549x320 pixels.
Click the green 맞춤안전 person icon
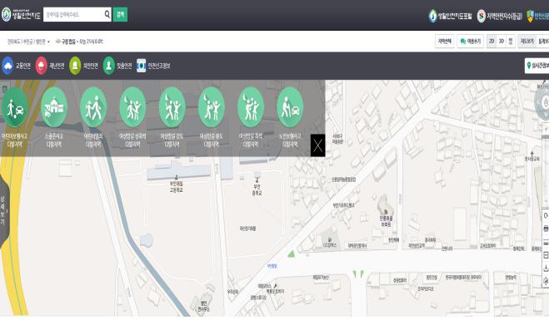[x=108, y=66]
